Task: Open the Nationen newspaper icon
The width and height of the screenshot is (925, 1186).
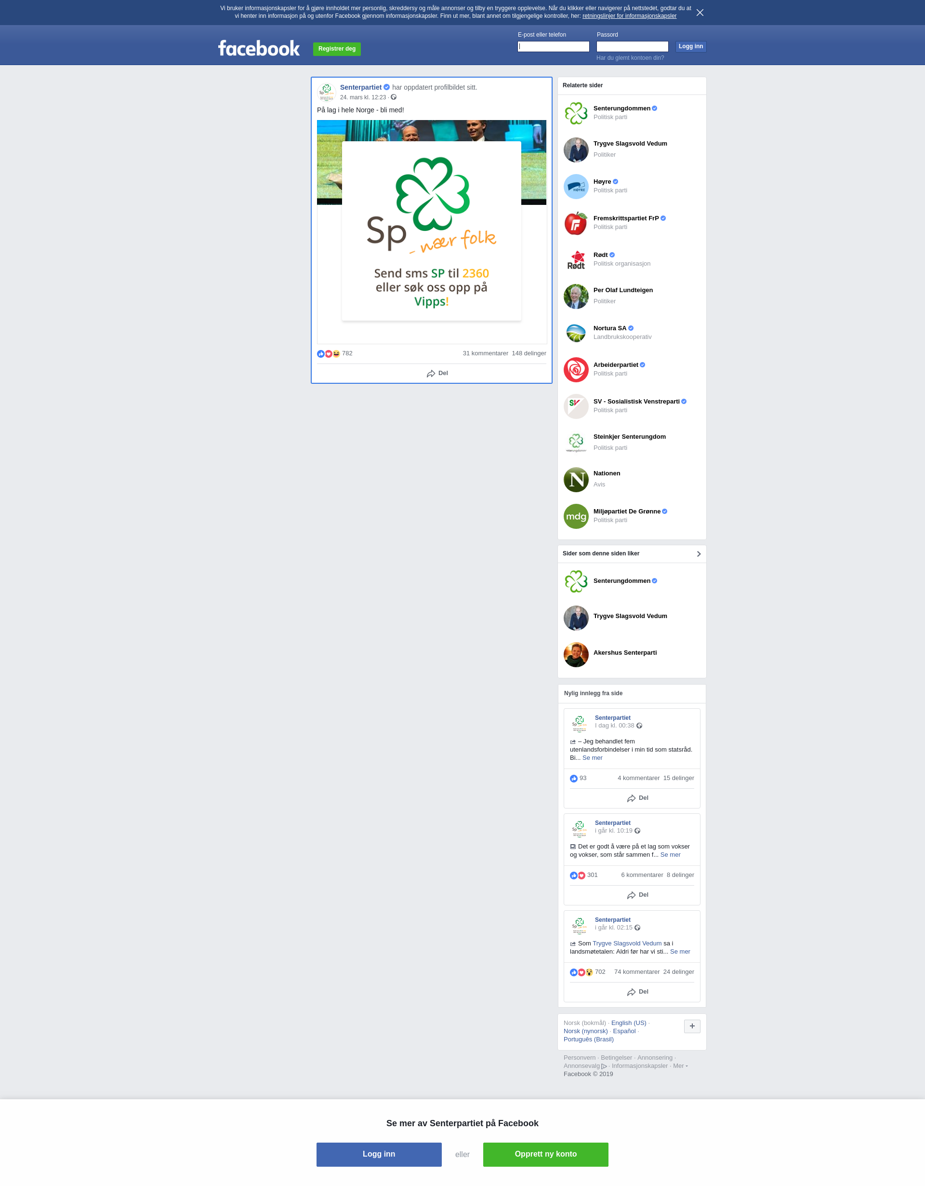Action: tap(576, 480)
